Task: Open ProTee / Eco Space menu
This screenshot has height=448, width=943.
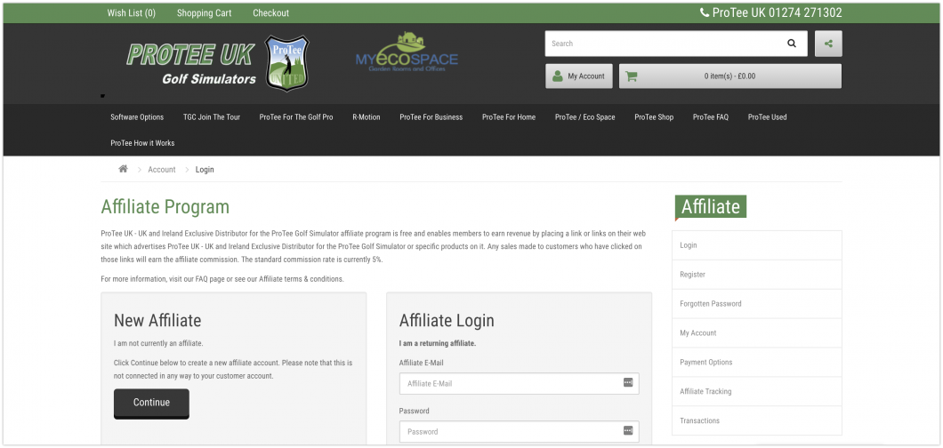Action: 584,117
